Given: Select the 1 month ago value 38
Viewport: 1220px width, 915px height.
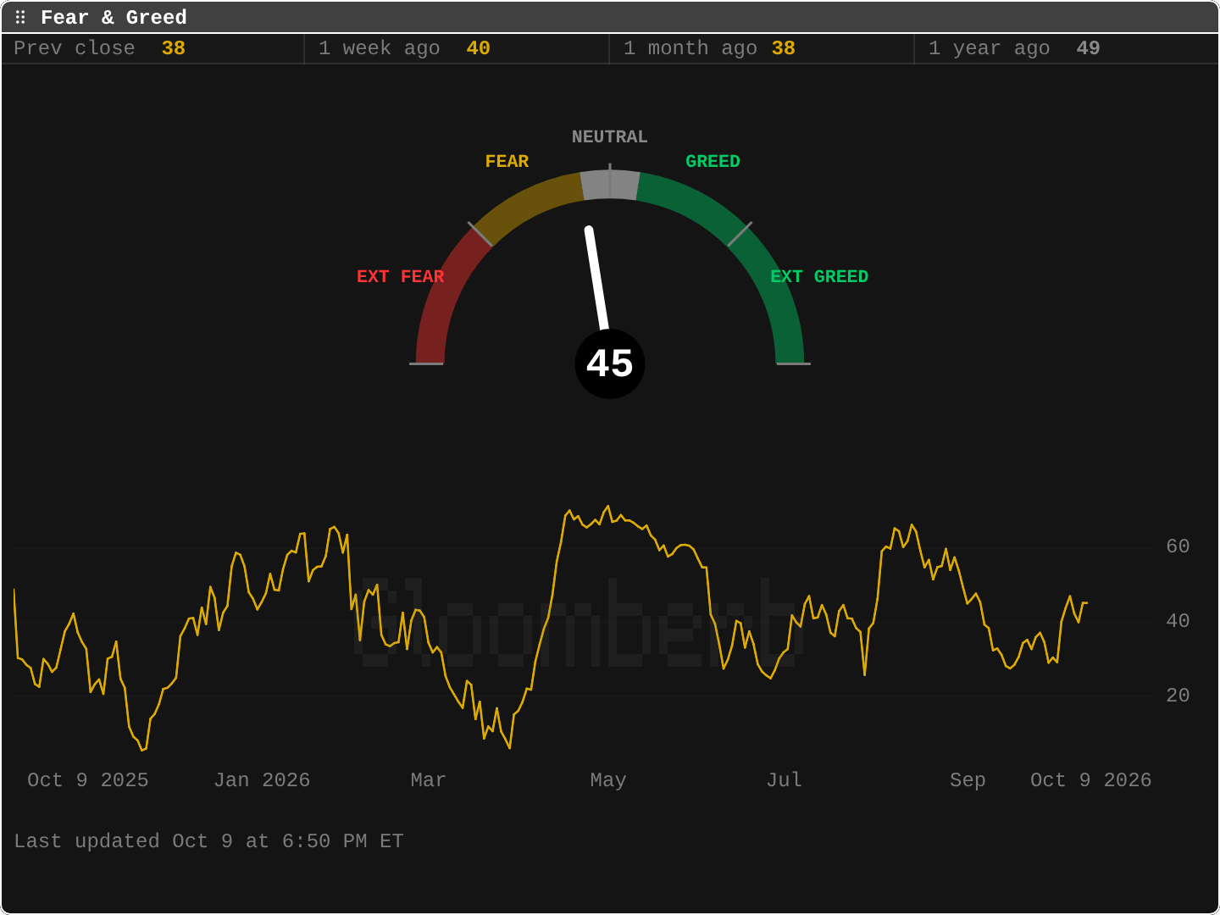Looking at the screenshot, I should tap(784, 48).
